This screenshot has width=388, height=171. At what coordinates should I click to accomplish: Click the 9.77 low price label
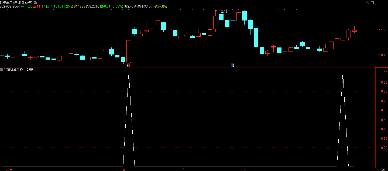[129, 63]
